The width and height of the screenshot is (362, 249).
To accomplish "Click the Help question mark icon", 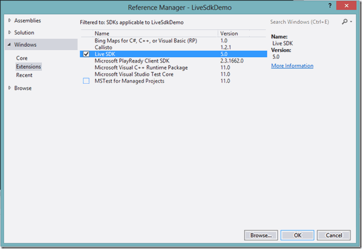I will pos(330,6).
